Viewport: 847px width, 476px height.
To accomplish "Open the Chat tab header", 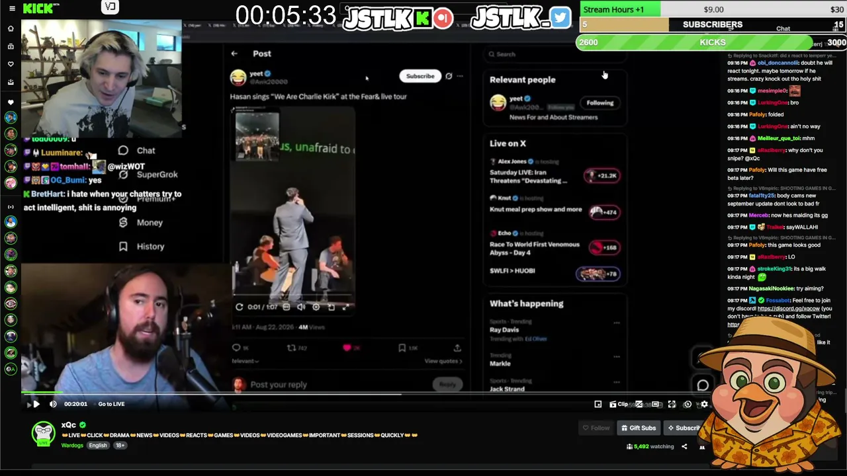I will (783, 28).
